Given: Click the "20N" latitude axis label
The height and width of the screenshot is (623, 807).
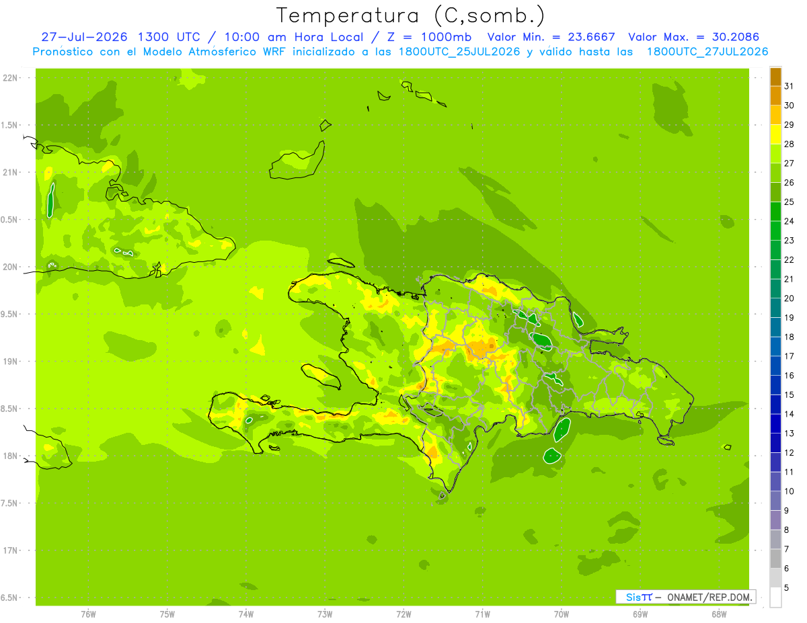Looking at the screenshot, I should (x=10, y=267).
